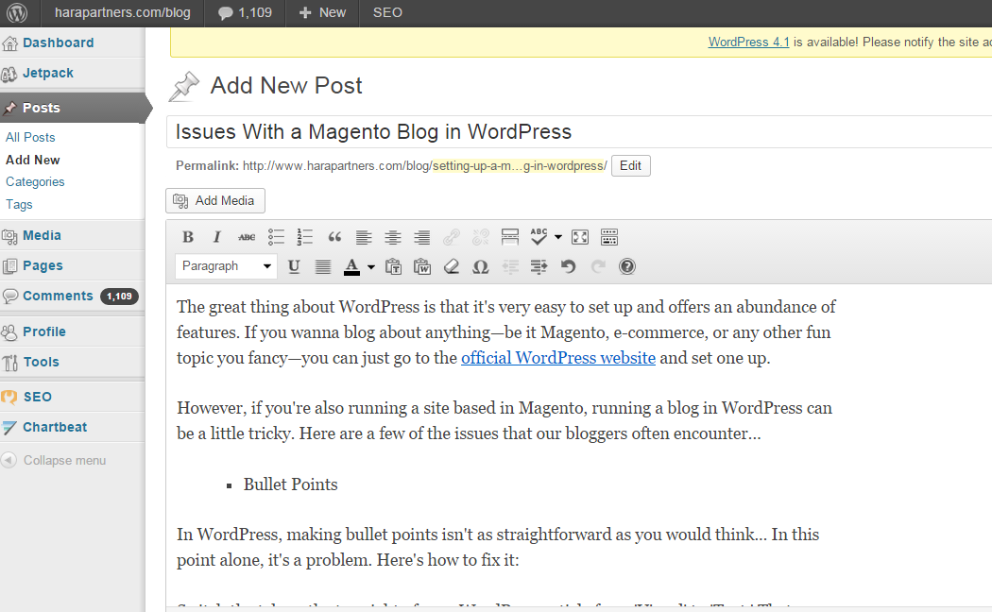Underline the selected text
Image resolution: width=992 pixels, height=612 pixels.
294,266
